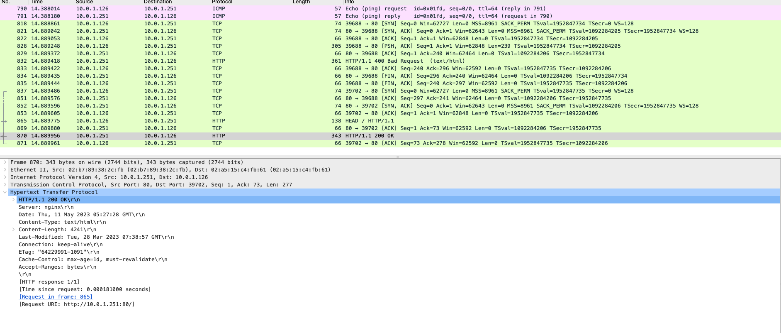Screen dimensions: 781x333
Task: Click the Destination column header
Action: [158, 2]
